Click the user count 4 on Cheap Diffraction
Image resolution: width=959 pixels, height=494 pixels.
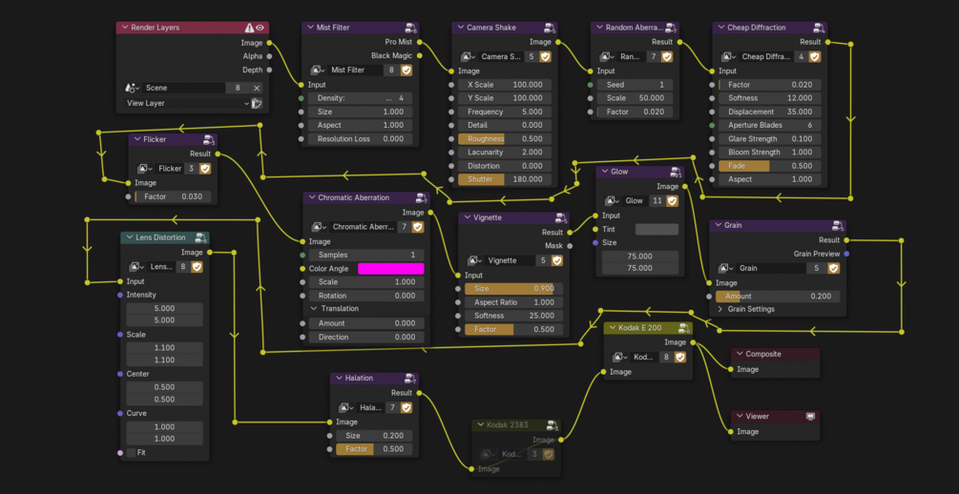802,56
